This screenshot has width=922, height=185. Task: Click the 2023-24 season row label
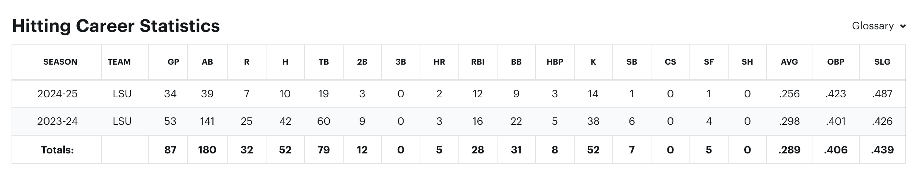click(57, 121)
